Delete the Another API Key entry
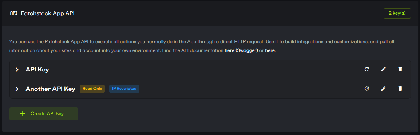 coord(400,89)
